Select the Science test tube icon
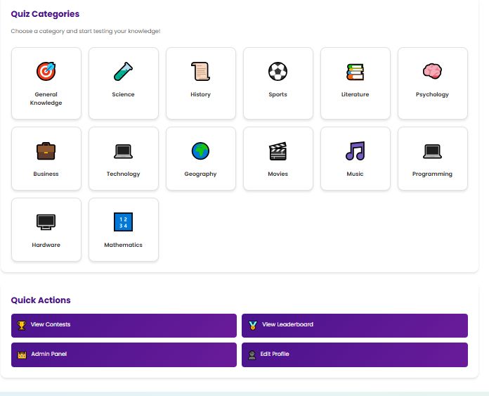 click(x=123, y=71)
